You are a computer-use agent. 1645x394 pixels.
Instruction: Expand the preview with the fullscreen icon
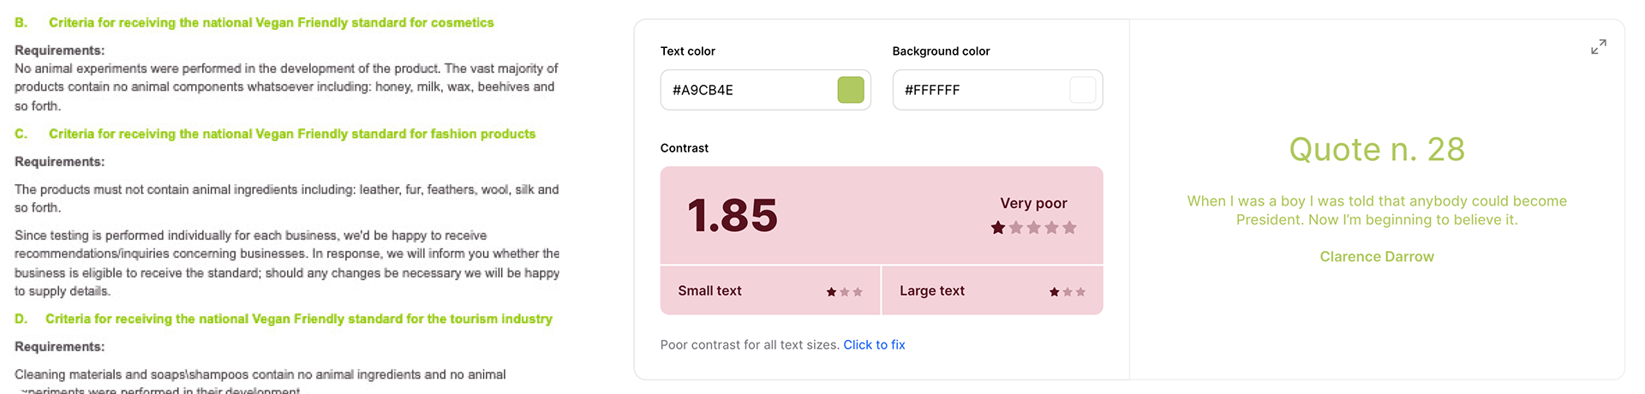click(1599, 47)
